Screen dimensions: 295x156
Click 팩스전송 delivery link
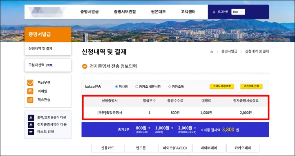(x=44, y=100)
